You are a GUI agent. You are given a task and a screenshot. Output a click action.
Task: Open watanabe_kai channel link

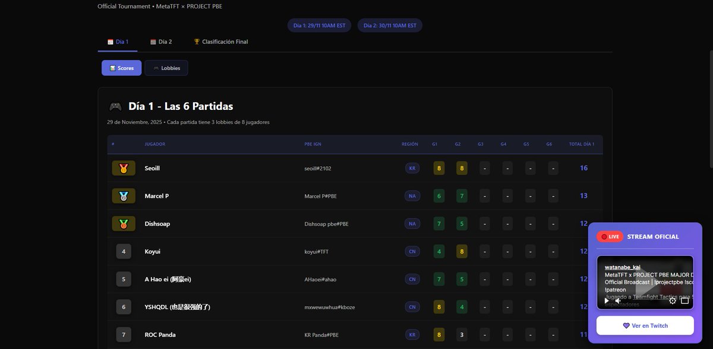623,267
